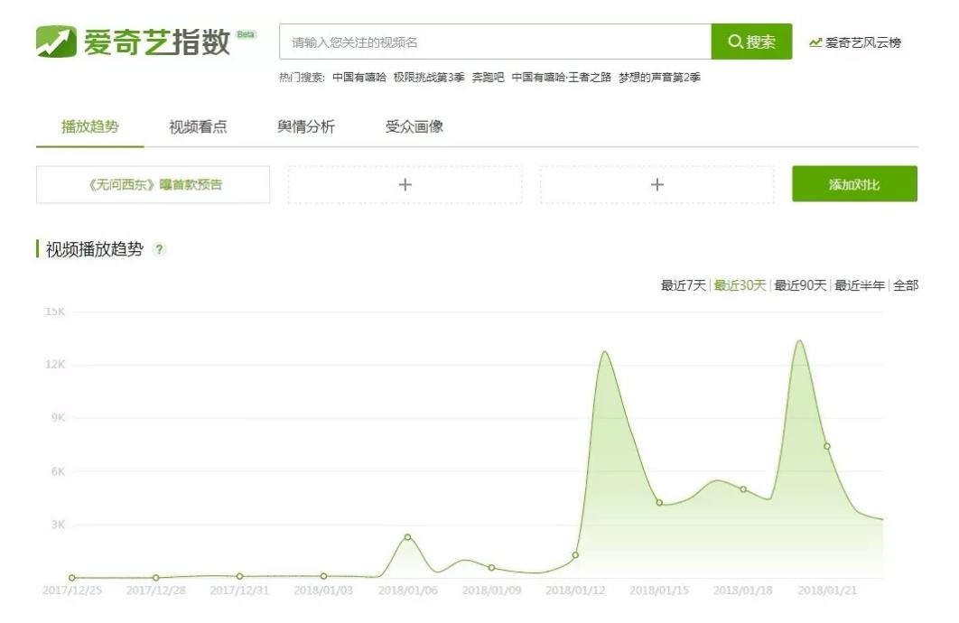959x623 pixels.
Task: Click the chart data point at 2018/01/12
Action: [575, 555]
